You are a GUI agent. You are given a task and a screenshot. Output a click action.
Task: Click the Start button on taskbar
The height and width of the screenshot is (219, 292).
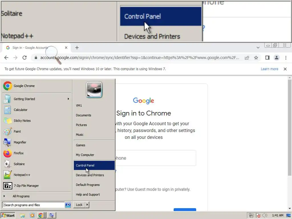(x=8, y=216)
